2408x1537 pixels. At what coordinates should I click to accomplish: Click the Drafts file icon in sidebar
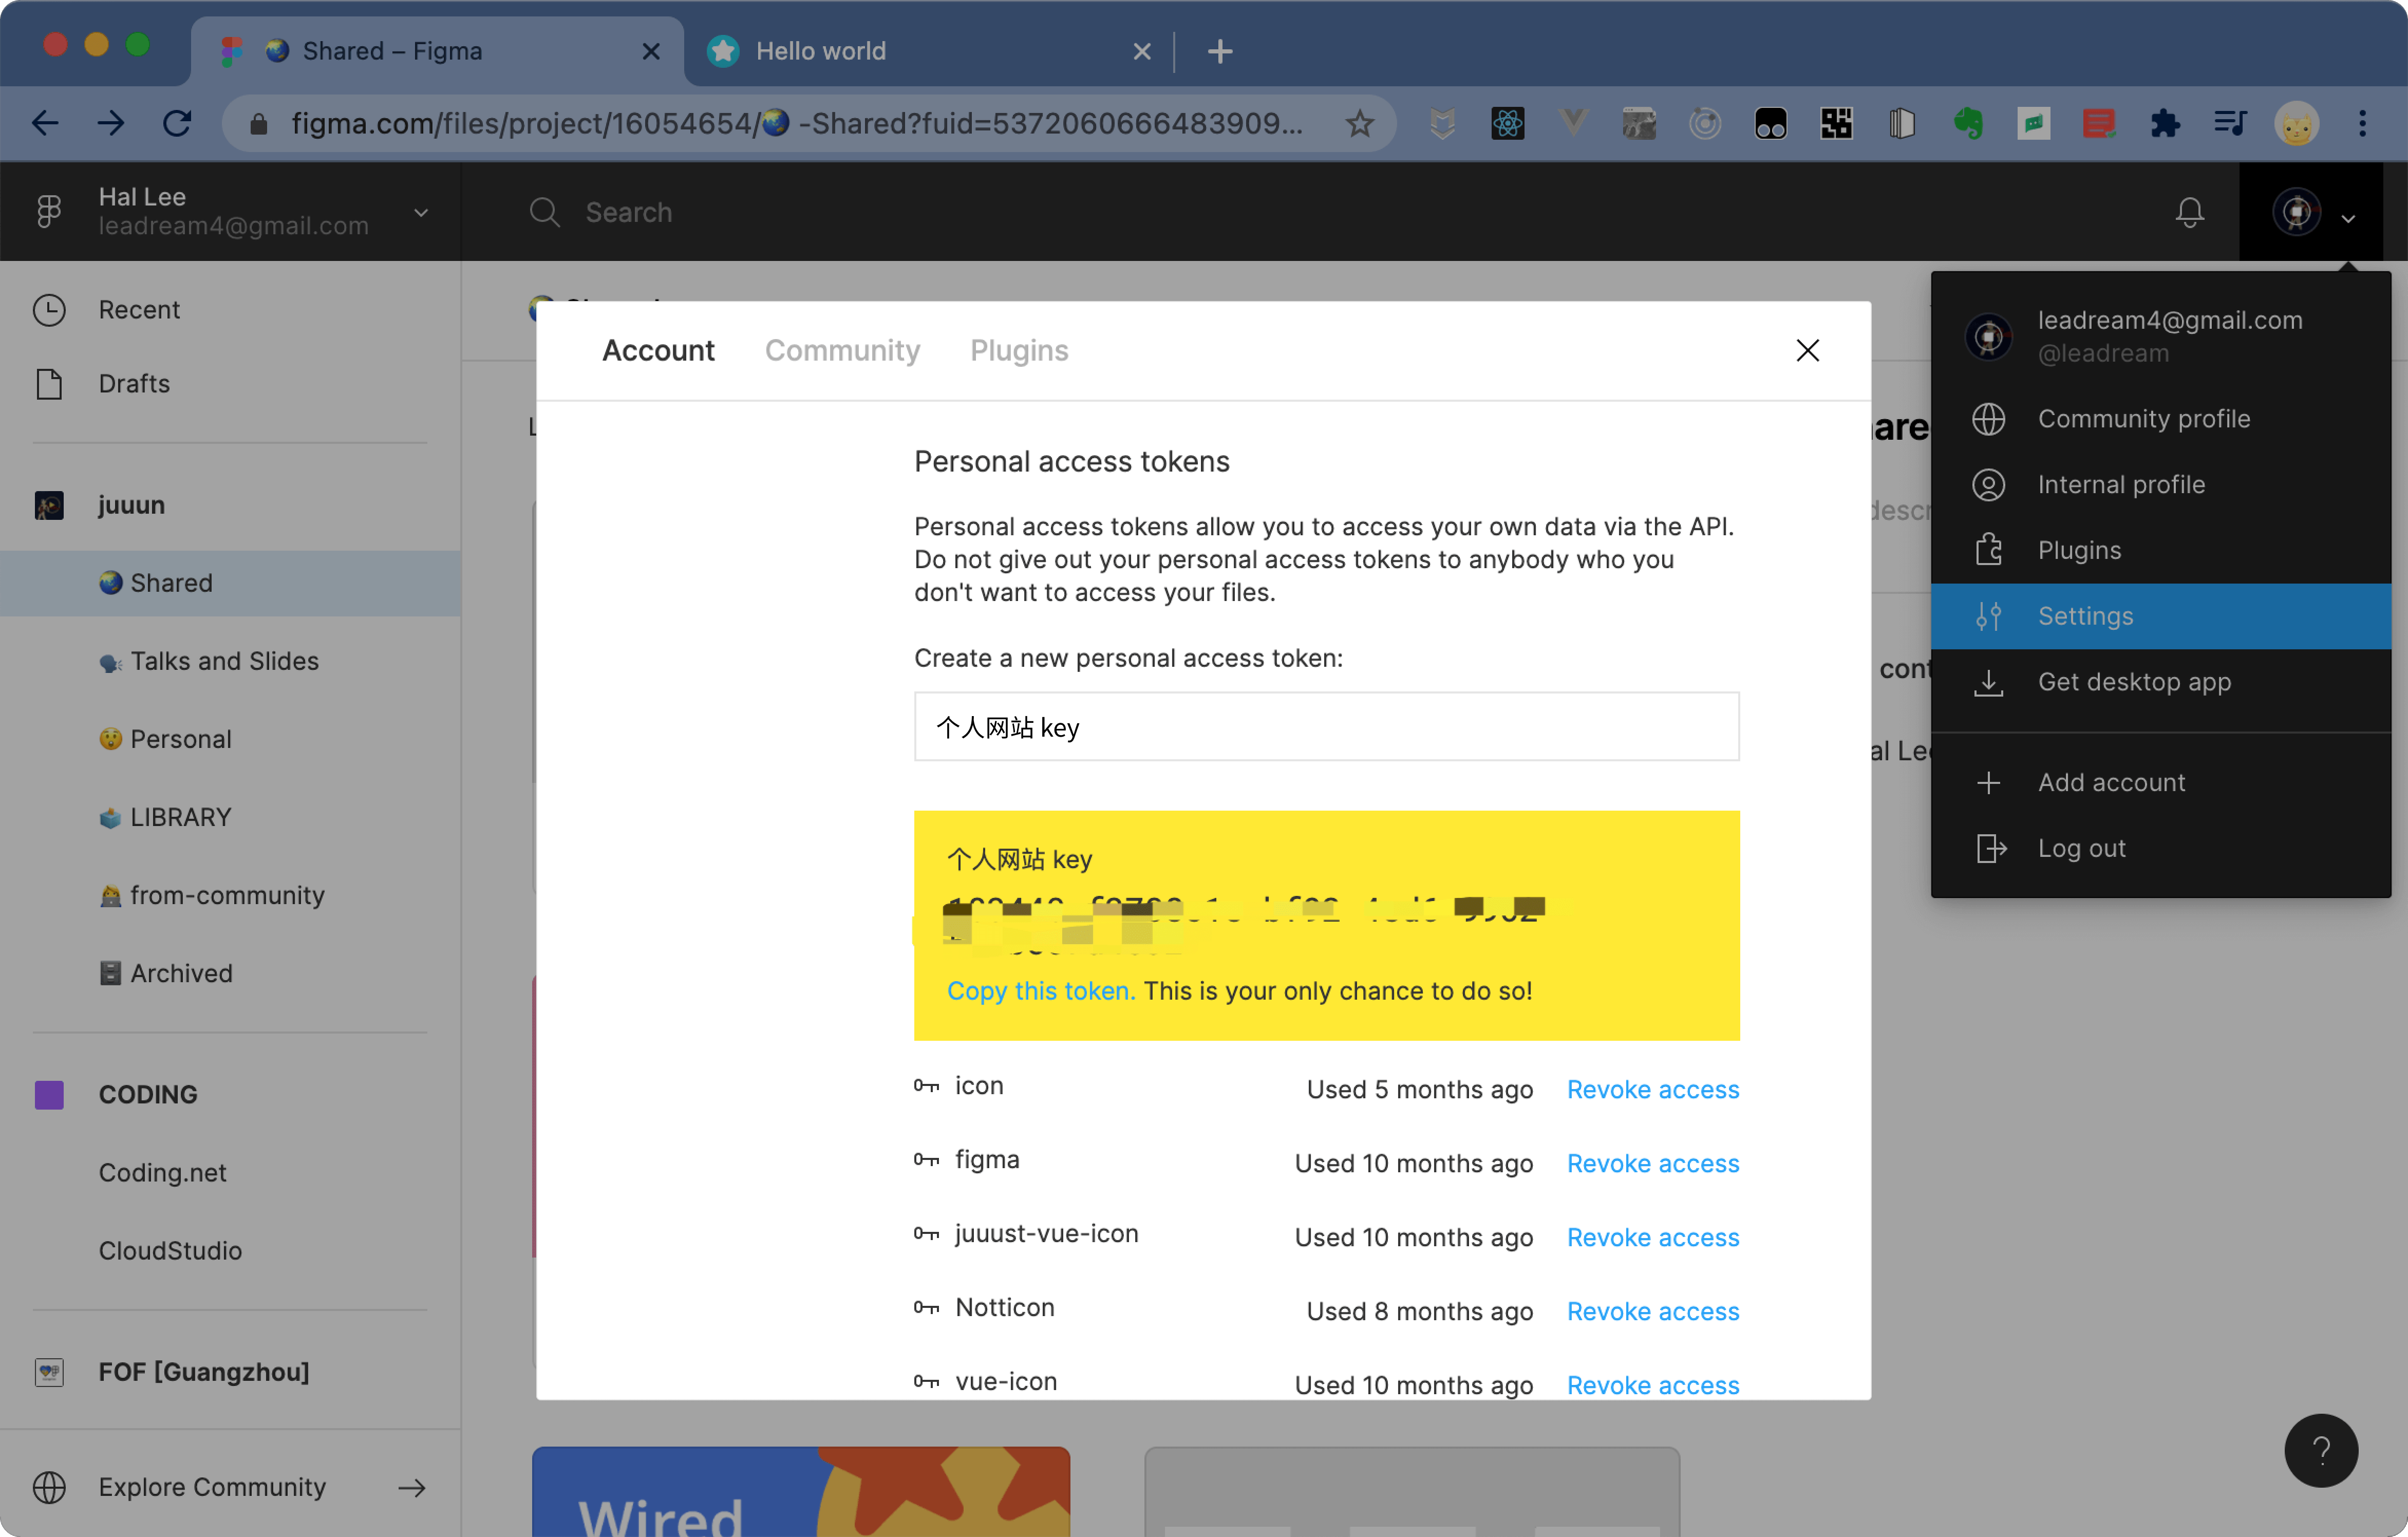[x=49, y=383]
